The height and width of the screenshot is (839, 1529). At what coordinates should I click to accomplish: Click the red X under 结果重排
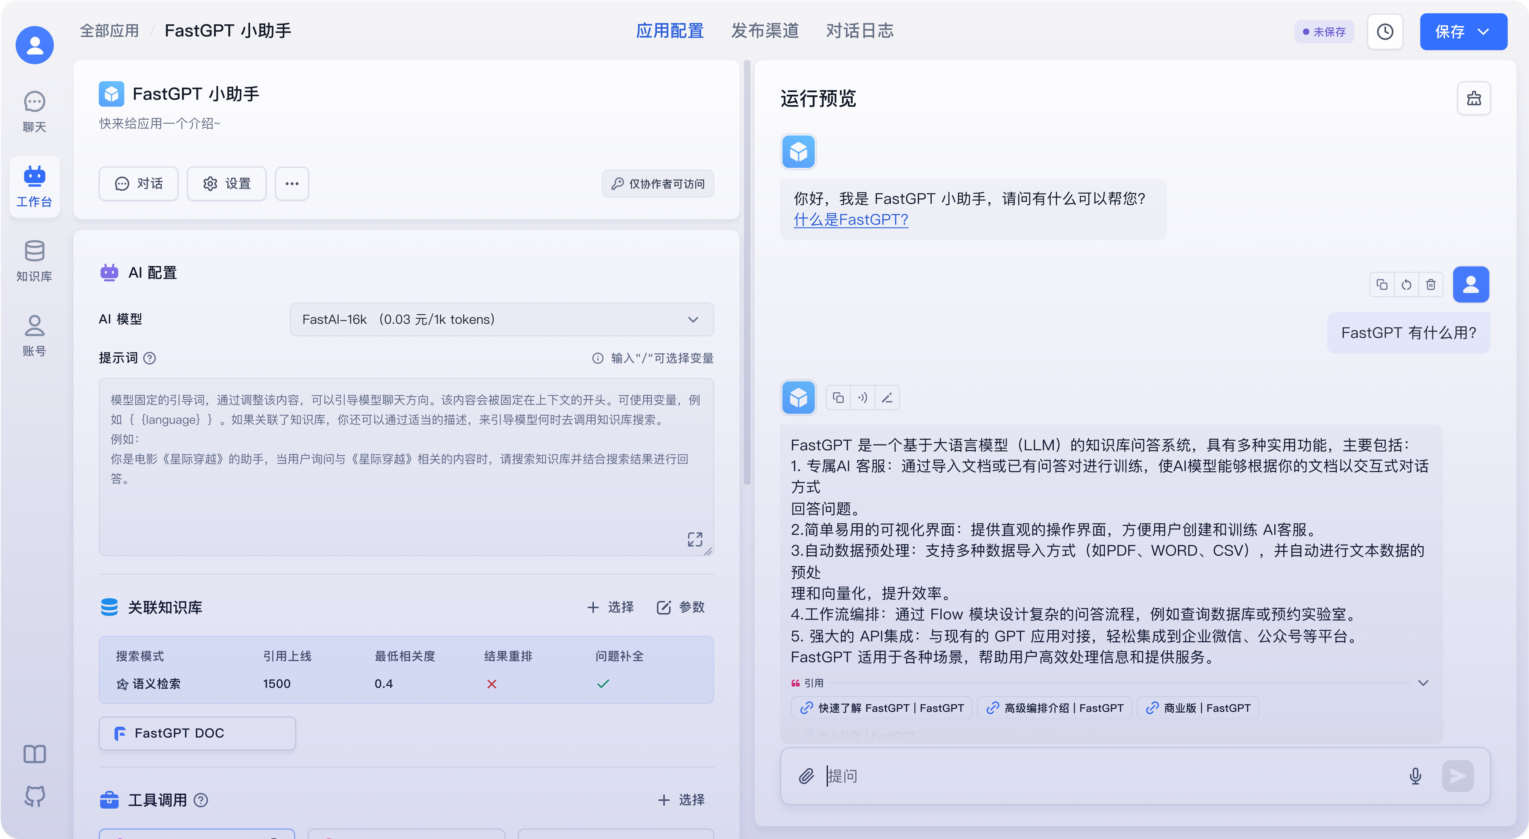[x=491, y=684]
